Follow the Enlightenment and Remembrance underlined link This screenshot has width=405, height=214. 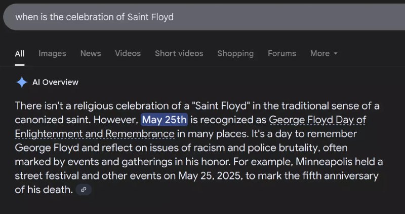(95, 134)
